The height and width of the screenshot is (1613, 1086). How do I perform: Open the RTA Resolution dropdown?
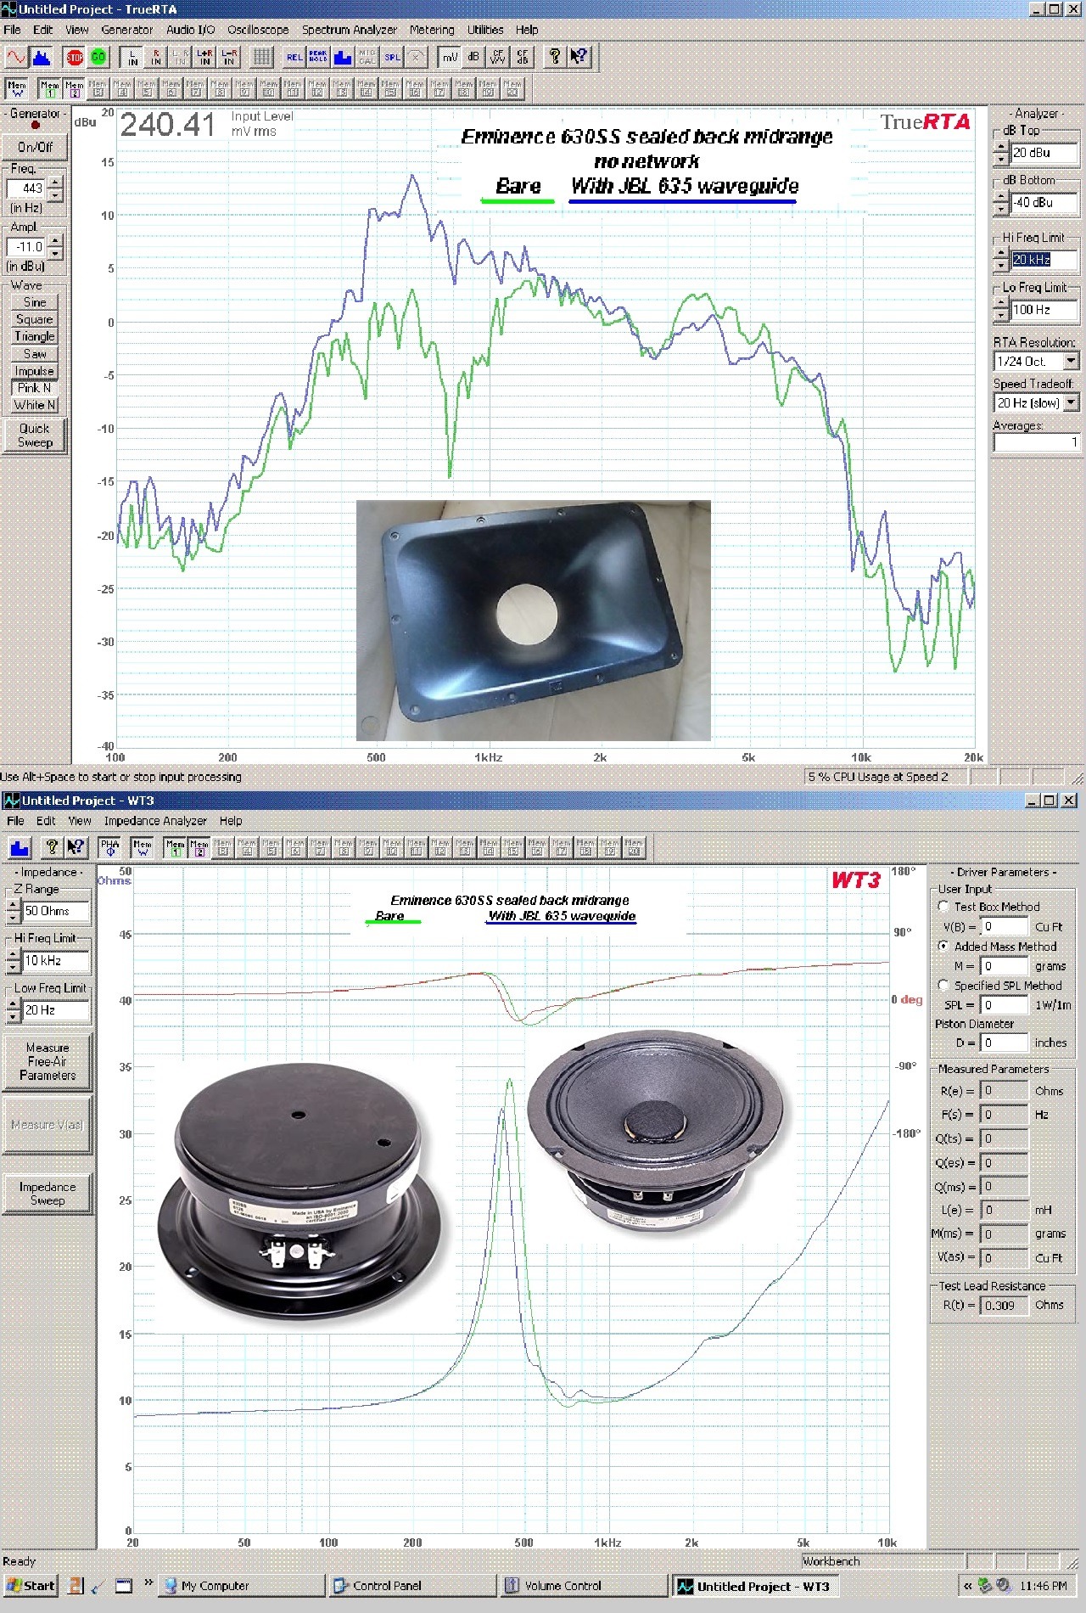tap(1071, 361)
